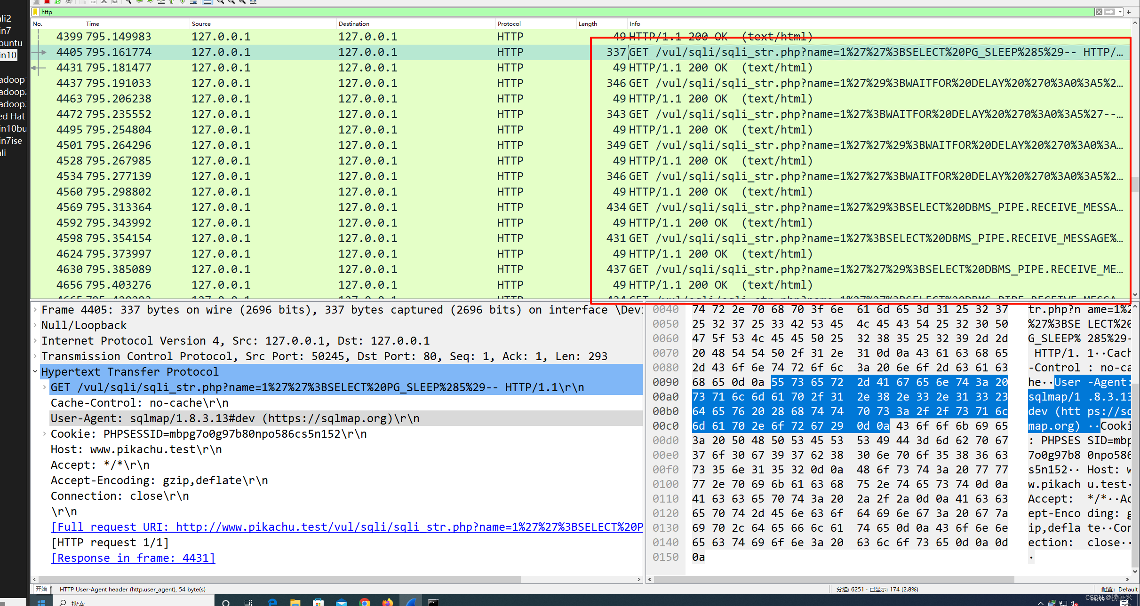Sort packets by the No. column
1140x606 pixels.
[57, 24]
